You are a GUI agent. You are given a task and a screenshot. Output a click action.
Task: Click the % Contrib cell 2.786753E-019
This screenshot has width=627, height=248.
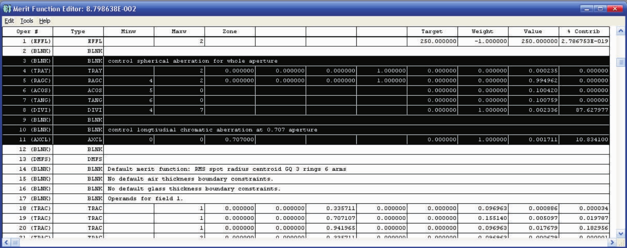click(x=584, y=41)
